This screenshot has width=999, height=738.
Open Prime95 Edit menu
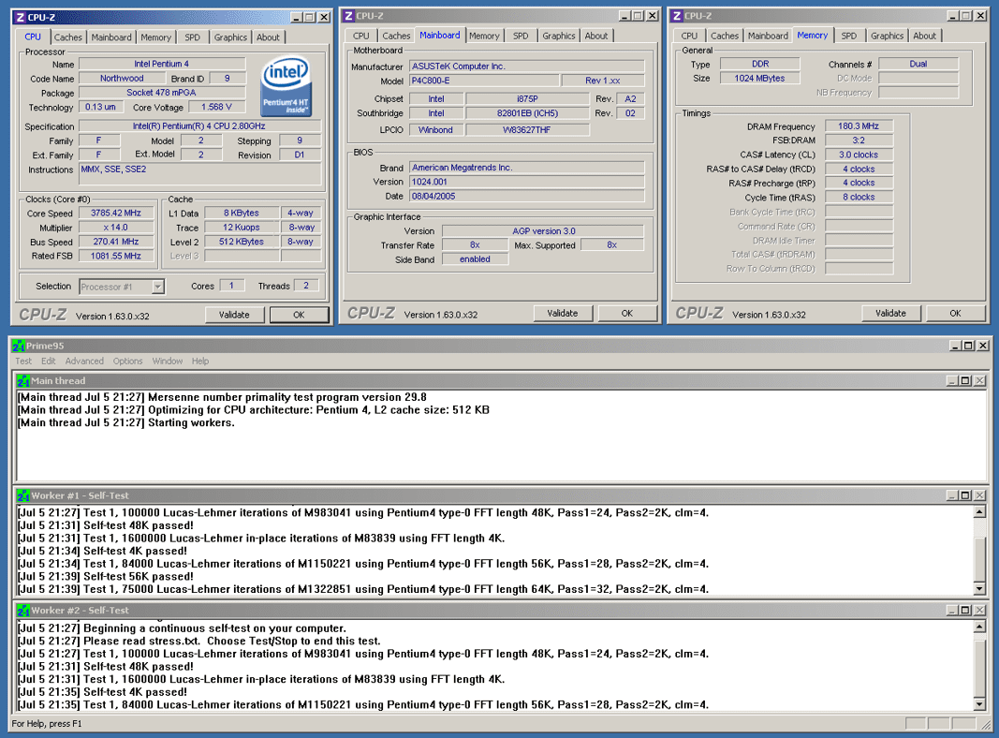[x=49, y=361]
